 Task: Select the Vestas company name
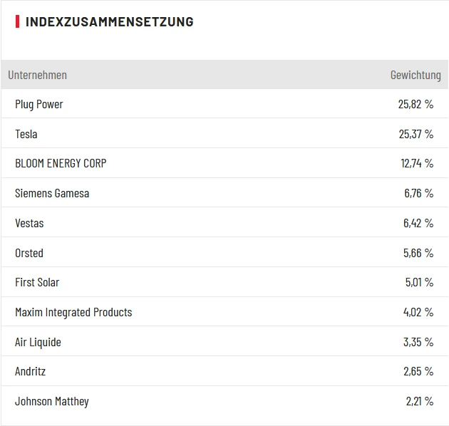(x=29, y=223)
